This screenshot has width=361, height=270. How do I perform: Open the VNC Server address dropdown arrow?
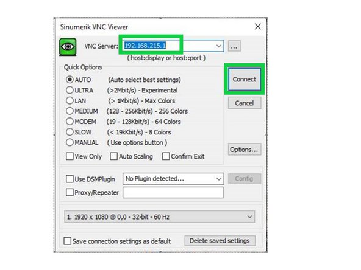pyautogui.click(x=219, y=46)
